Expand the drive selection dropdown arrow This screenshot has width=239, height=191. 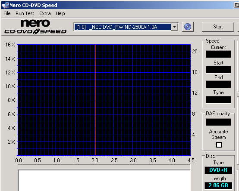174,27
